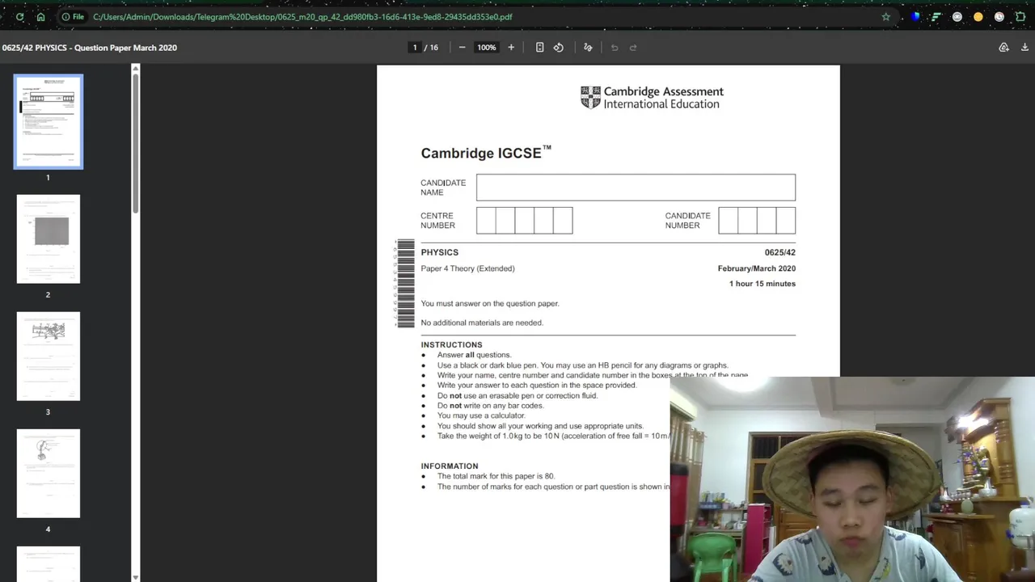Click the 'INSTRUCTIONS' heading
Viewport: 1035px width, 582px height.
451,344
